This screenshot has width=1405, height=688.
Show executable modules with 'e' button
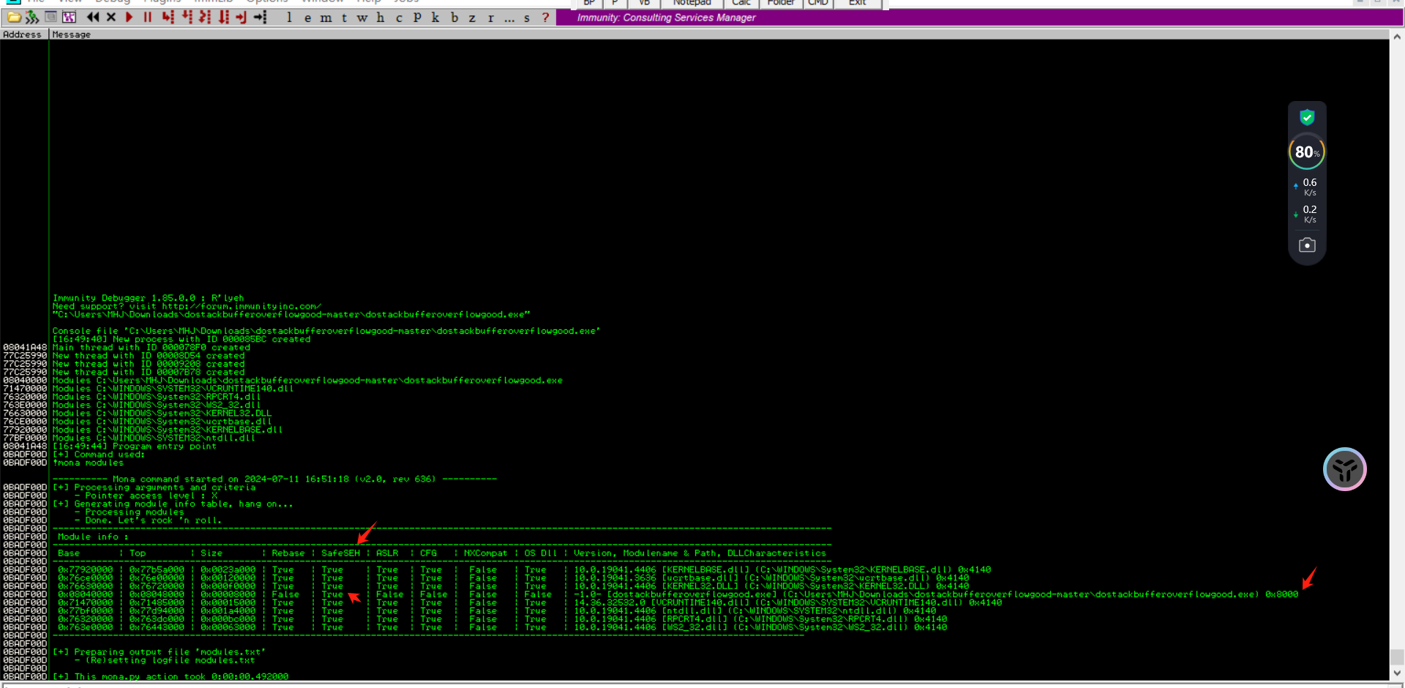(x=307, y=18)
